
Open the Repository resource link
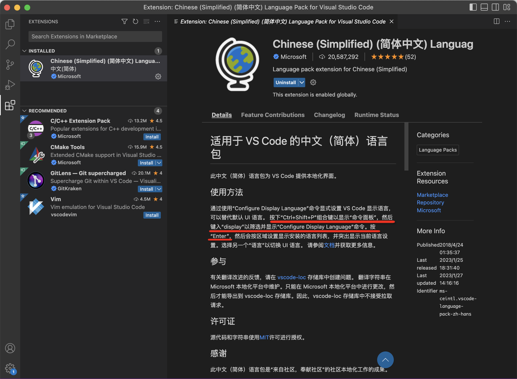tap(430, 203)
